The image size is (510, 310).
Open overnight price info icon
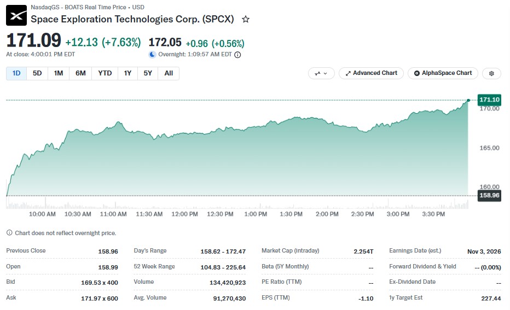point(237,55)
